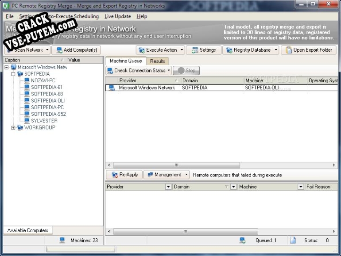Screen dimensions: 341x256
Task: Select the NOZAVI-PC tree item
Action: point(43,80)
